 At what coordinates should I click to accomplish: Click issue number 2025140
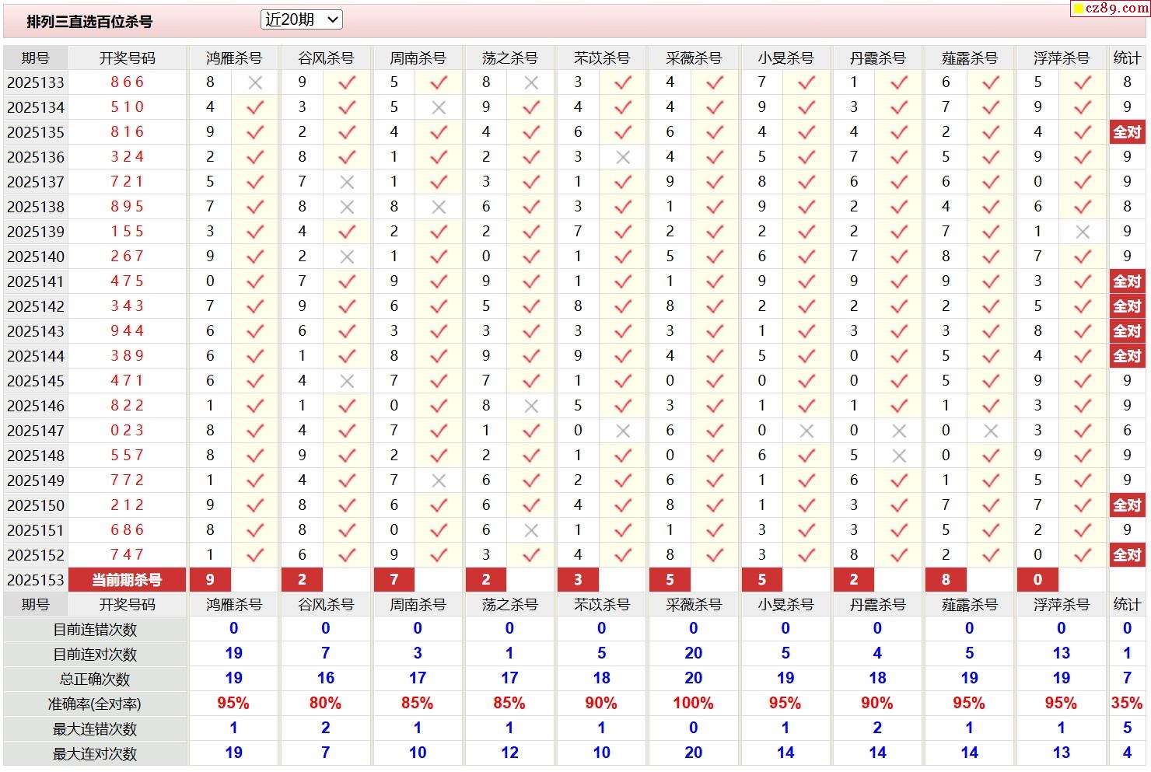coord(36,257)
